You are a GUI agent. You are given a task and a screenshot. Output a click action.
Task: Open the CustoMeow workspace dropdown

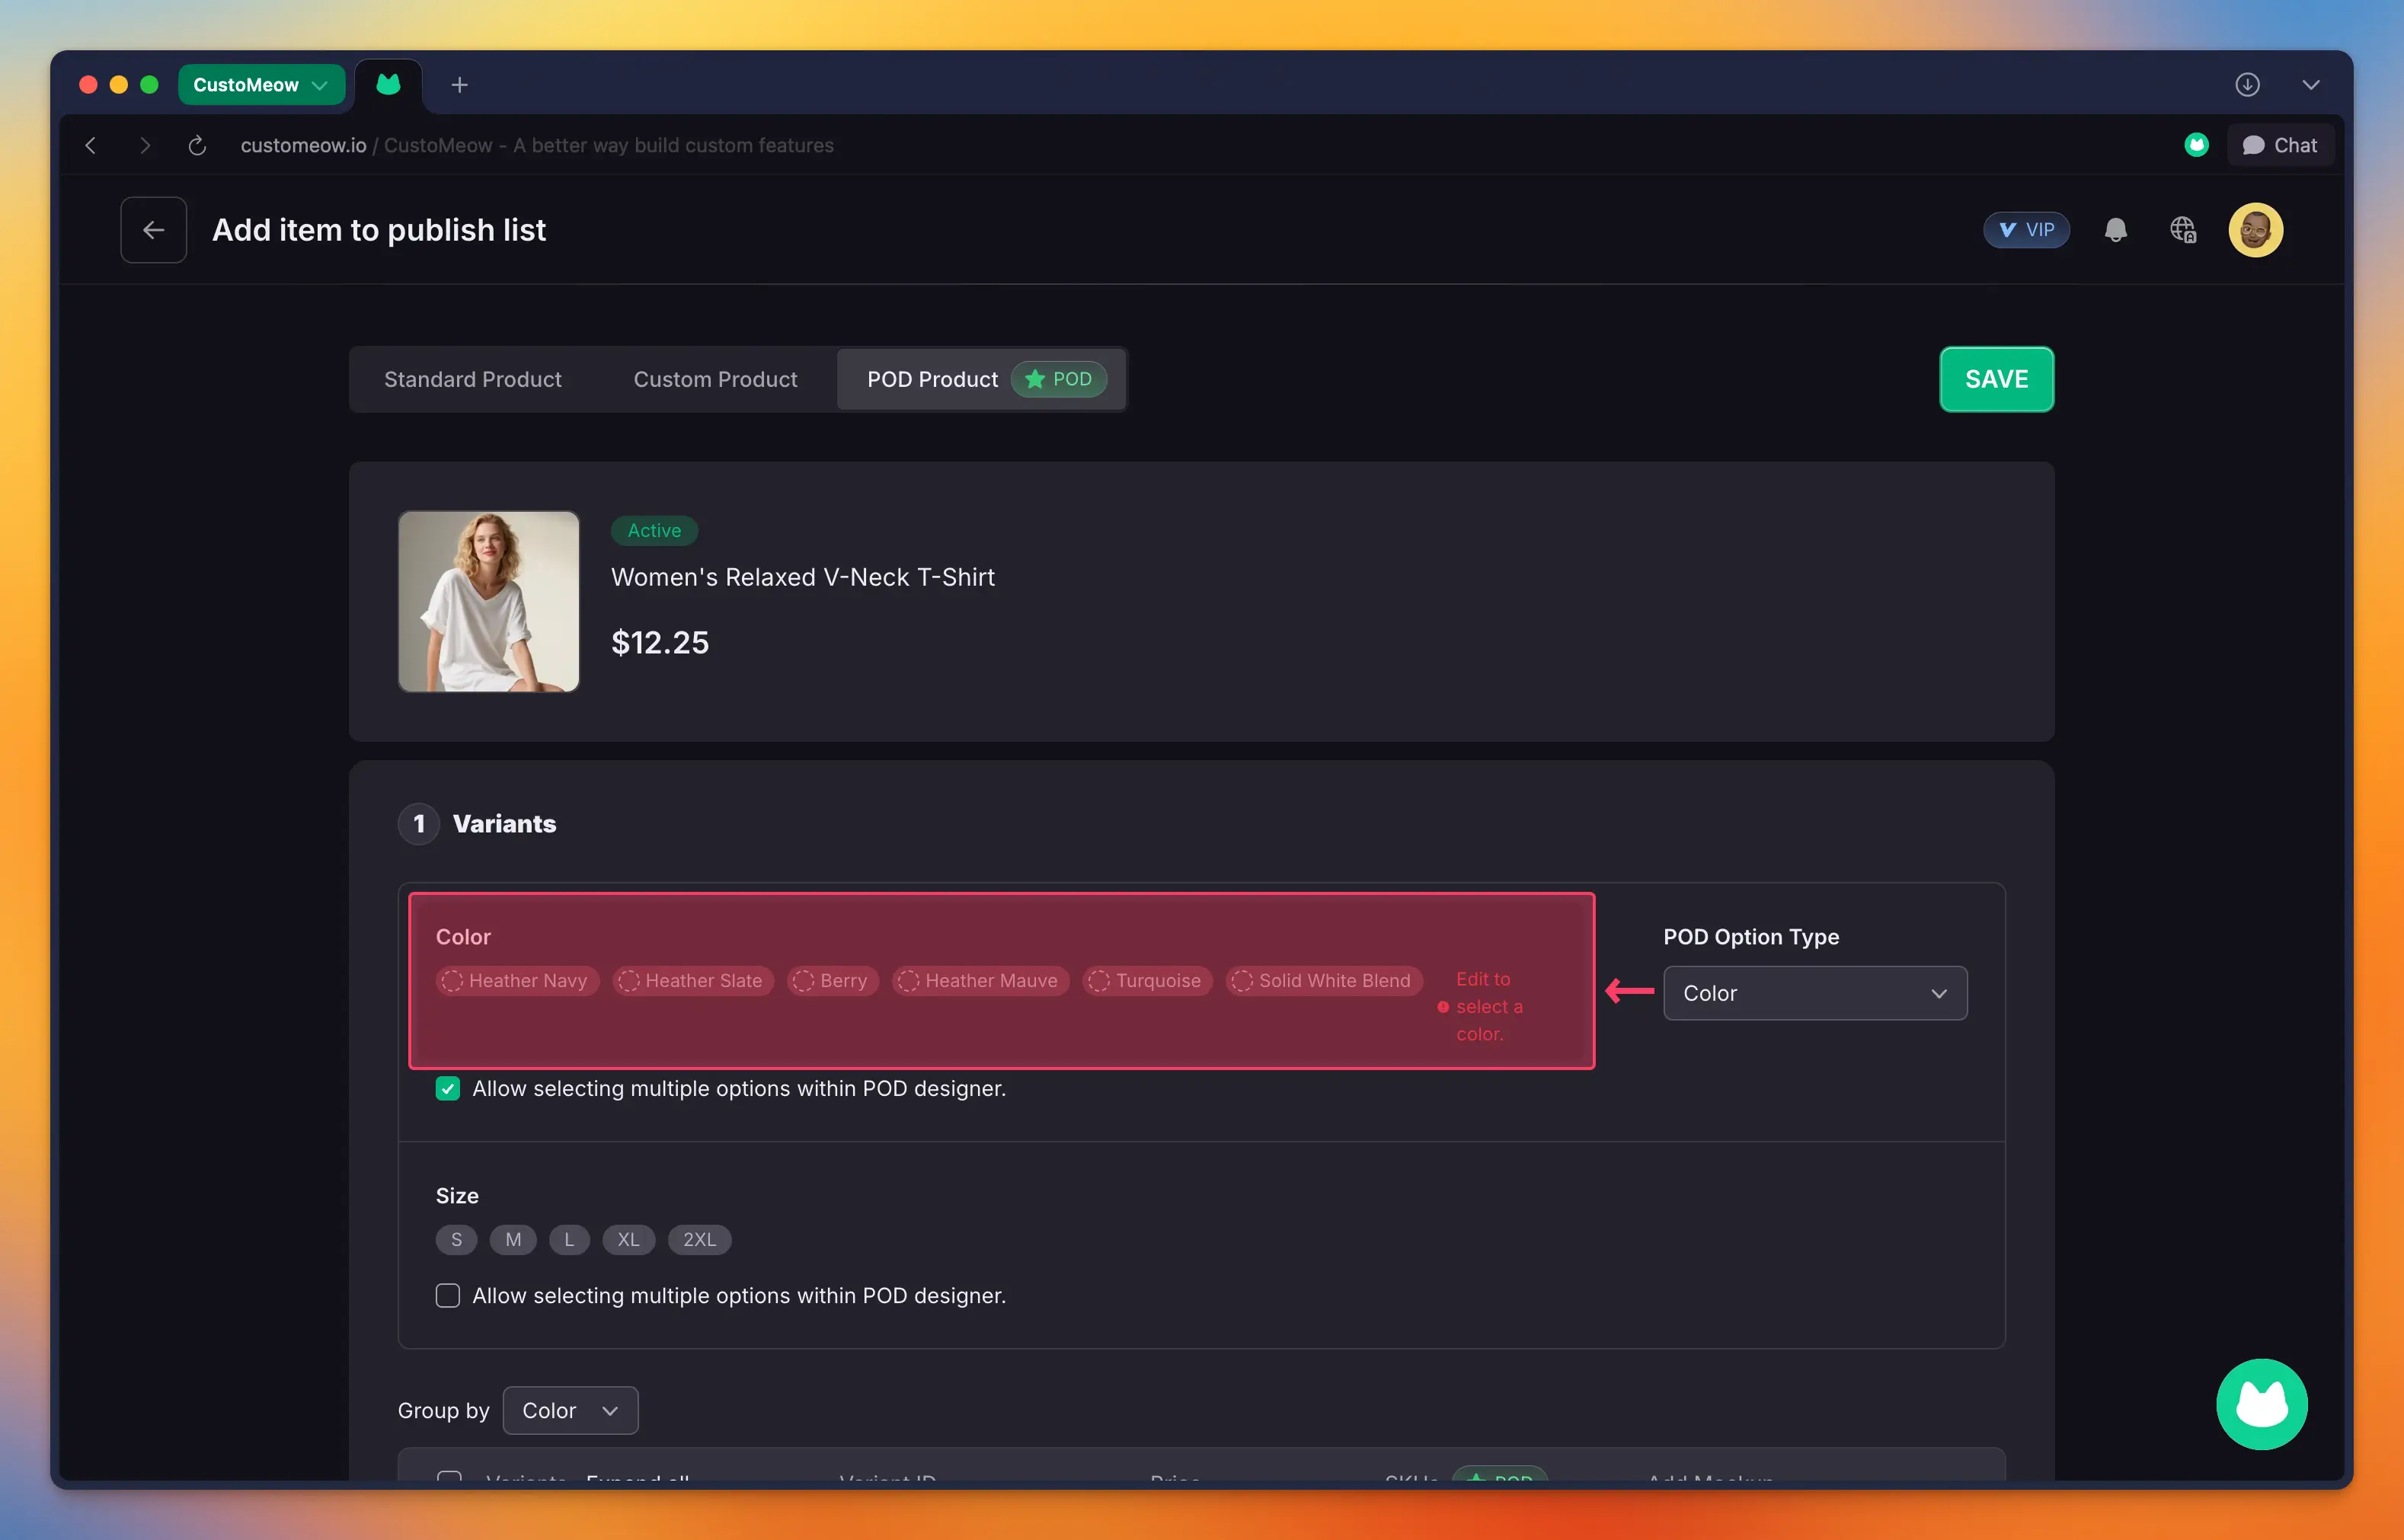coord(261,85)
